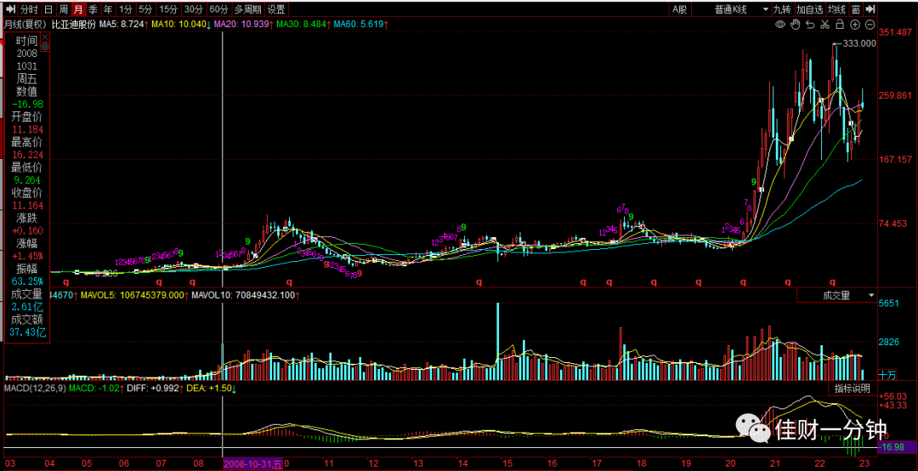Click the year 15 timeline label

507,462
